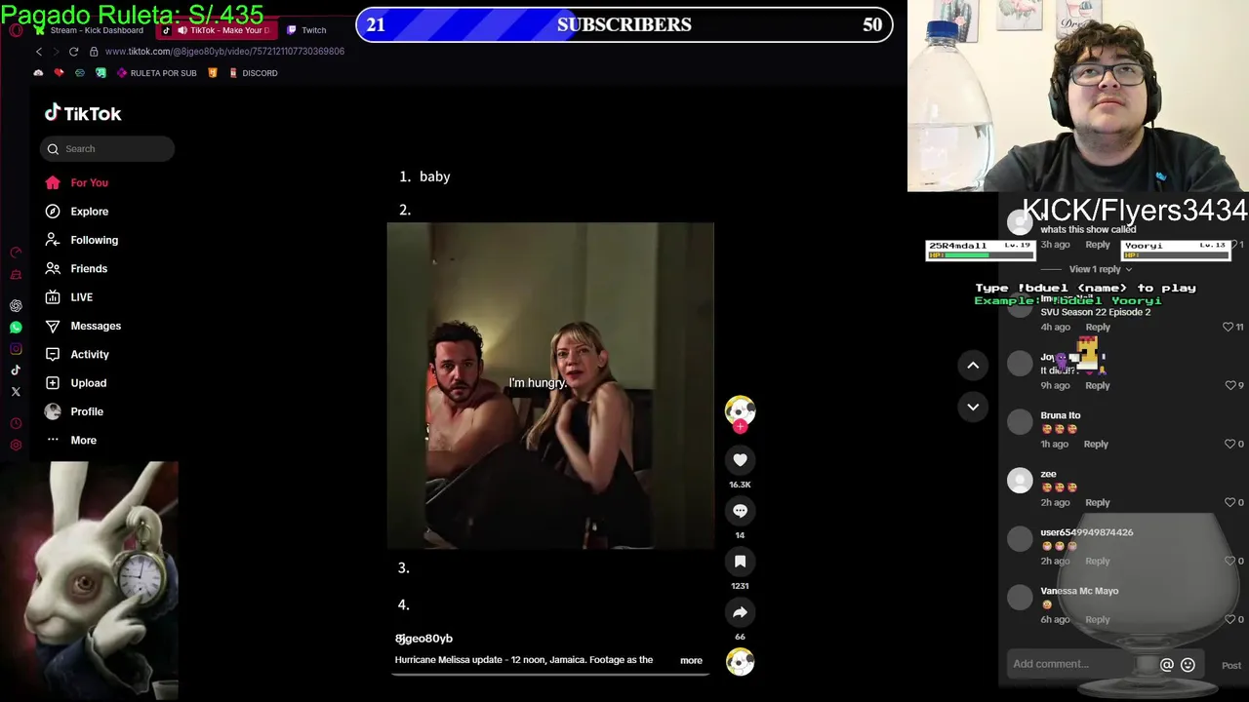Click the playing video
Image resolution: width=1249 pixels, height=702 pixels.
550,386
